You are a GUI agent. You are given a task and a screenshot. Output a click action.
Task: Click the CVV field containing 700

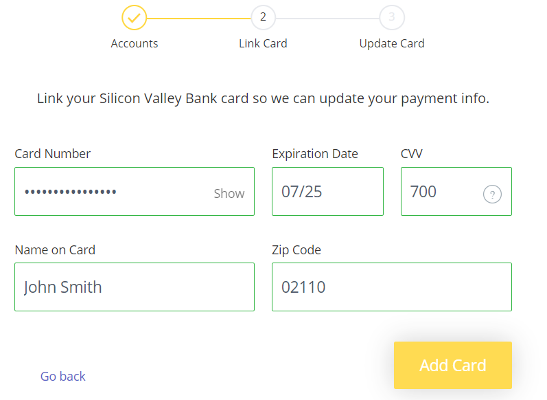click(x=456, y=192)
